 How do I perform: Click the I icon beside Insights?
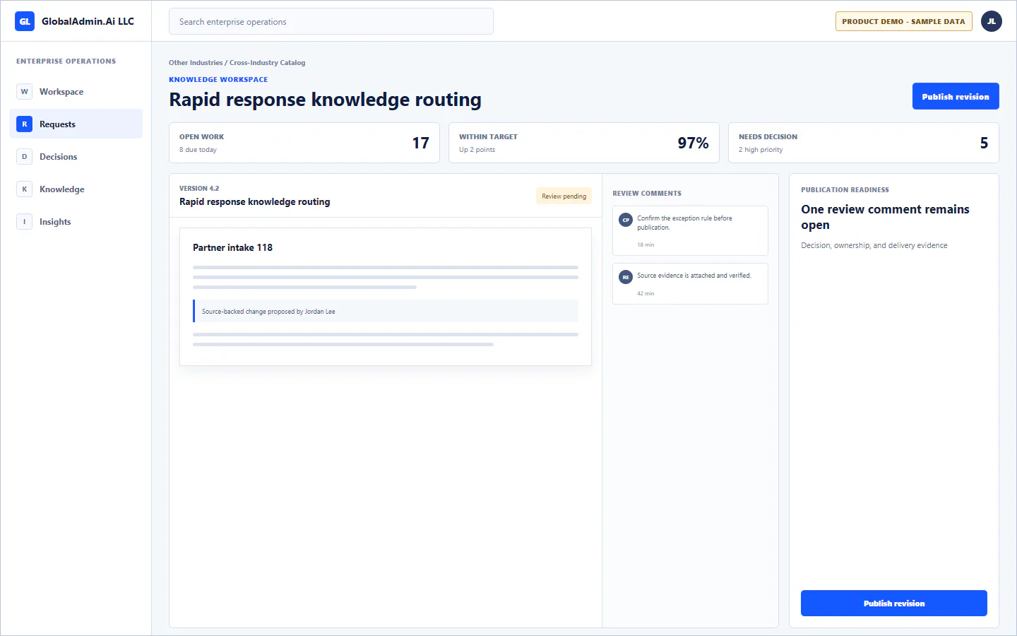[25, 222]
